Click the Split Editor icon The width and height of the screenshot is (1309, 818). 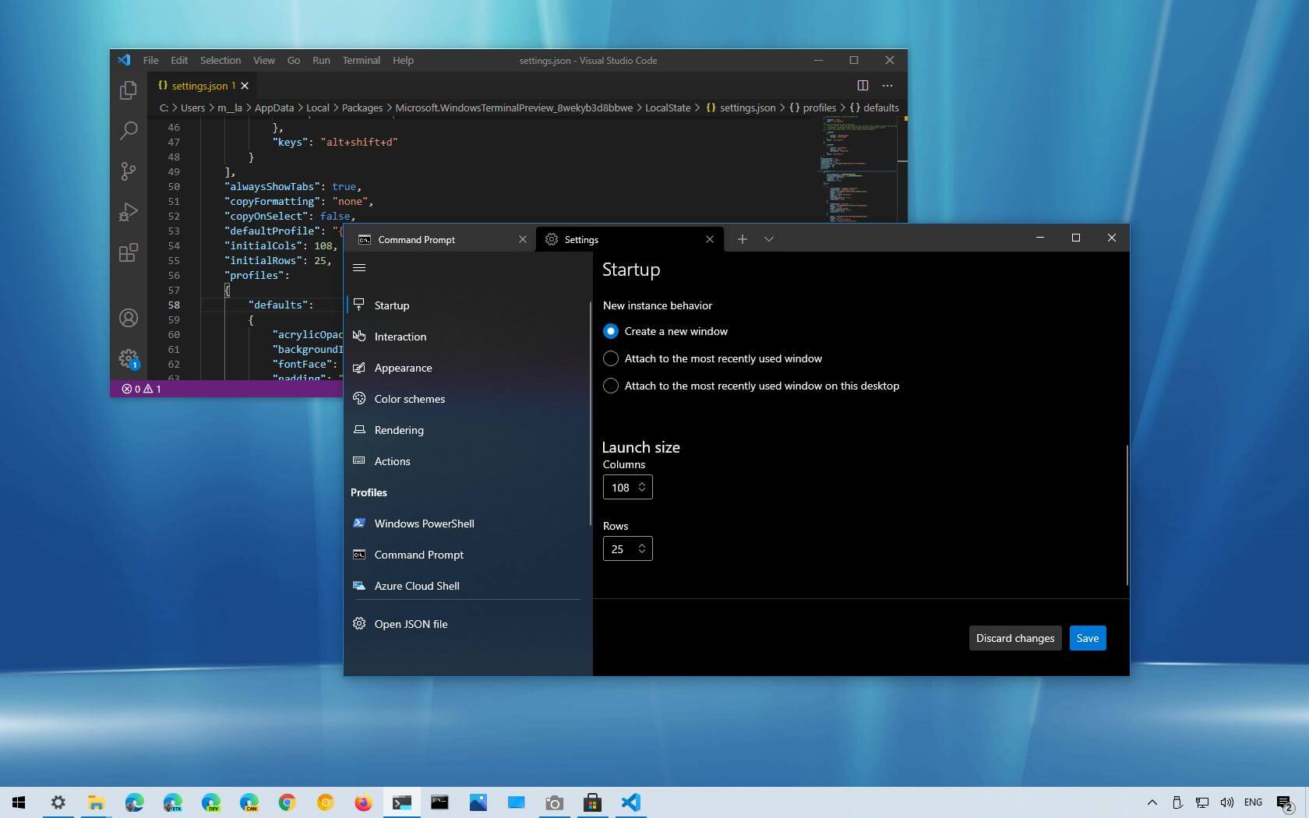coord(862,86)
